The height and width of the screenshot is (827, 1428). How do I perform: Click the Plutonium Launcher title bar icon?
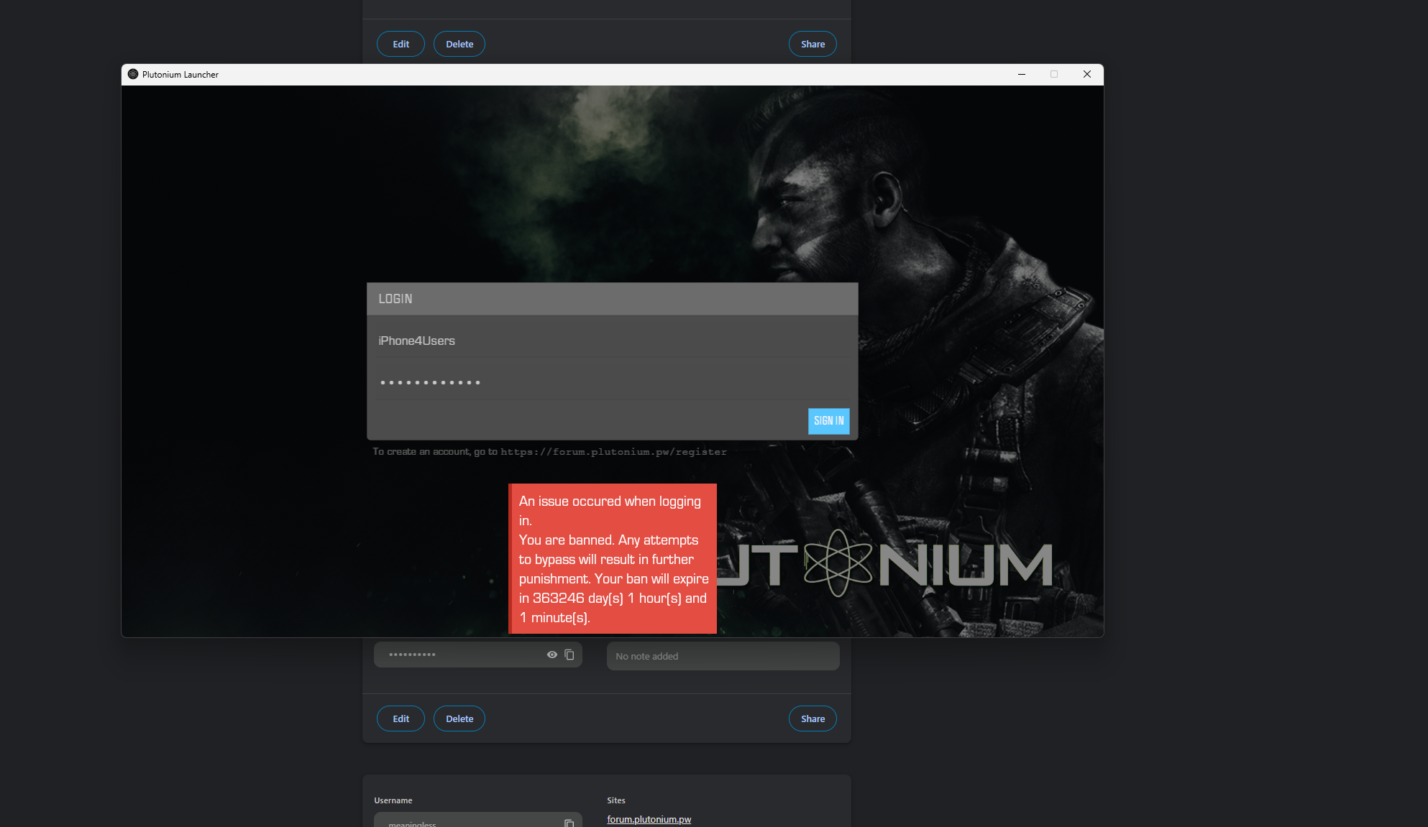click(133, 74)
